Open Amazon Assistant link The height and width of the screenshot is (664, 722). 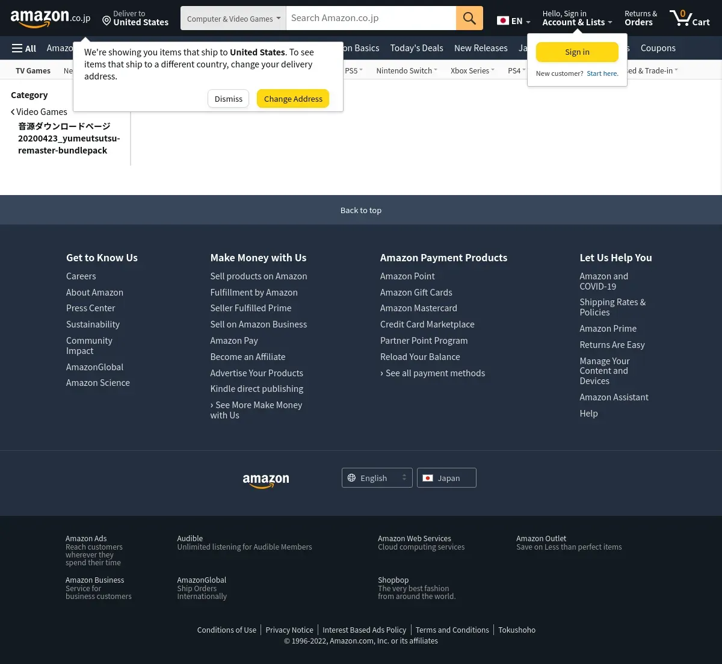614,397
